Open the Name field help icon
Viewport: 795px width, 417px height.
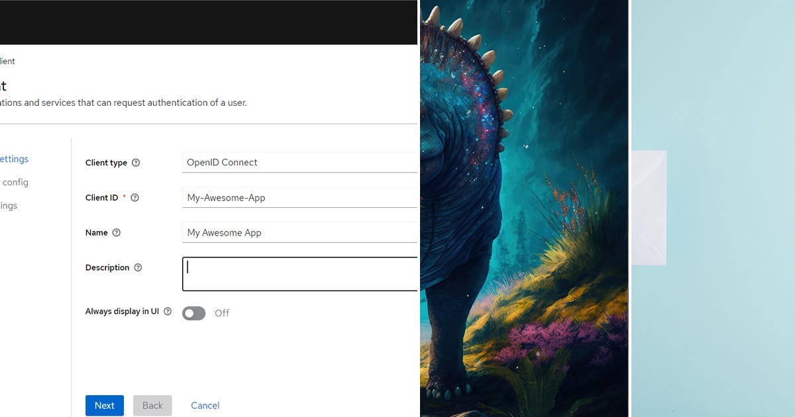tap(117, 232)
